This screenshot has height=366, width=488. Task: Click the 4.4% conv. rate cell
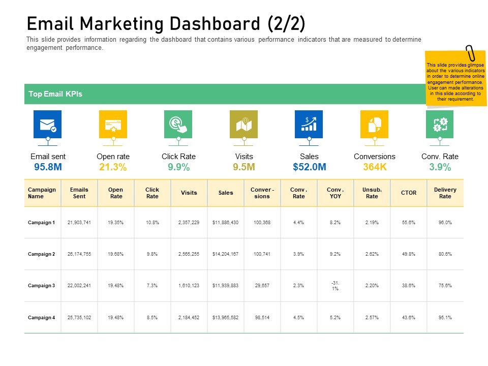298,223
